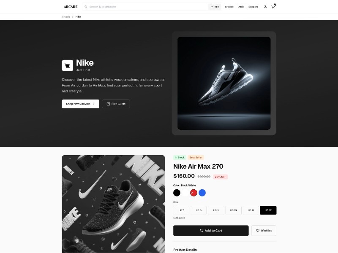This screenshot has height=253, width=338.
Task: Click the Nike brand cart logo badge
Action: [x=67, y=65]
